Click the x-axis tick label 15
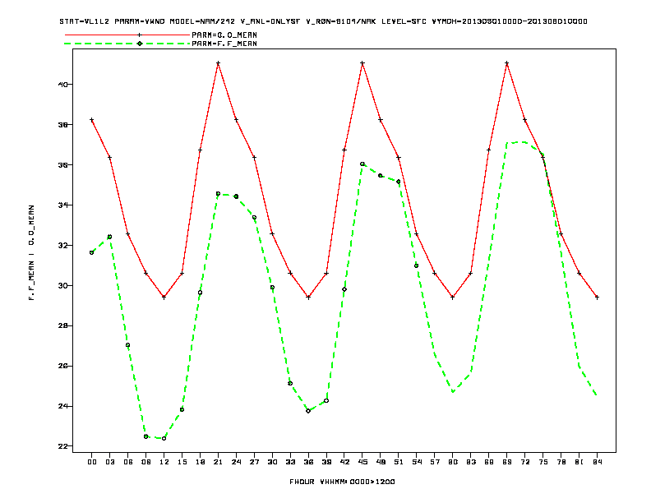651x503 pixels. (182, 462)
